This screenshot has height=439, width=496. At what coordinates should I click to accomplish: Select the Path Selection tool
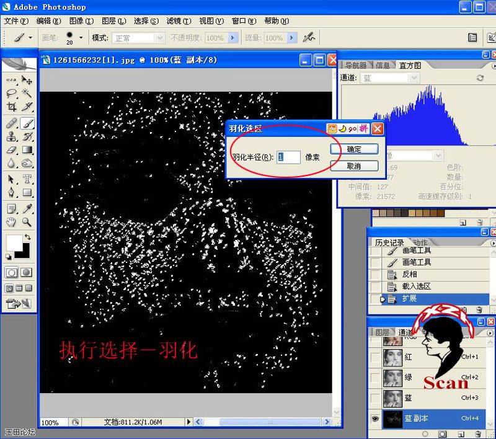coord(11,179)
